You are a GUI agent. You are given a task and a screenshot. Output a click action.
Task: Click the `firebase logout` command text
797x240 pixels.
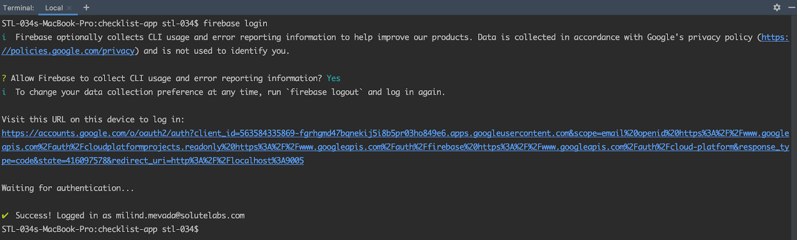point(324,92)
